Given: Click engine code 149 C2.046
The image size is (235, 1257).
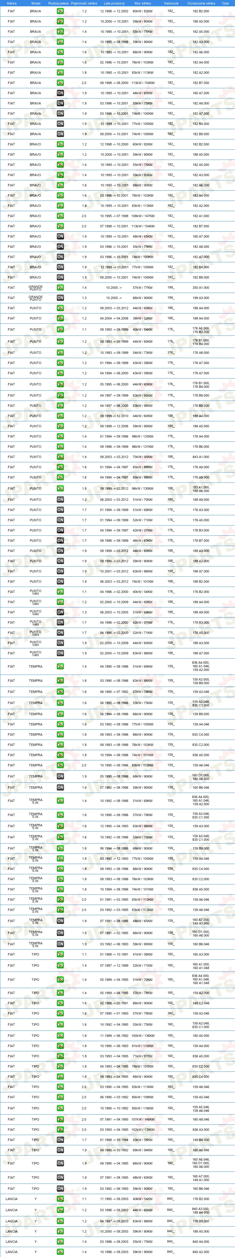Looking at the screenshot, I should tap(201, 1004).
